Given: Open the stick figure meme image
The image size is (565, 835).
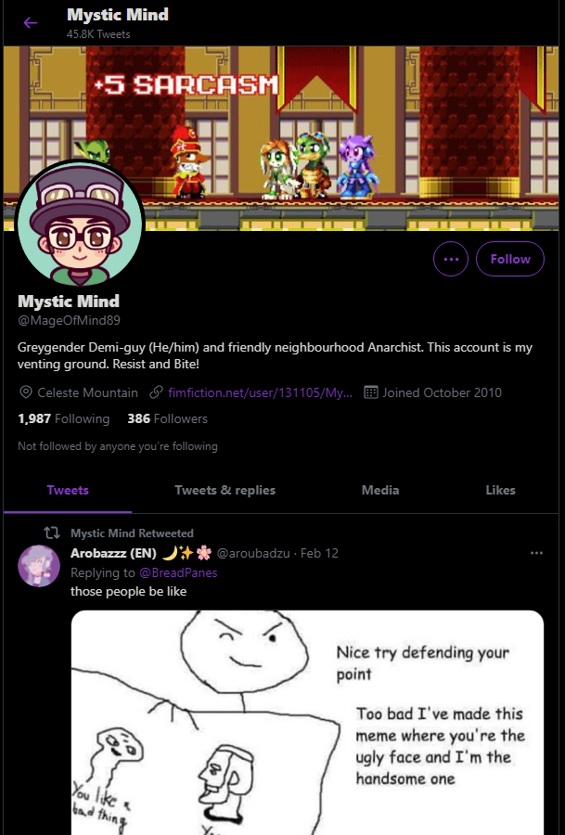Looking at the screenshot, I should pyautogui.click(x=307, y=722).
